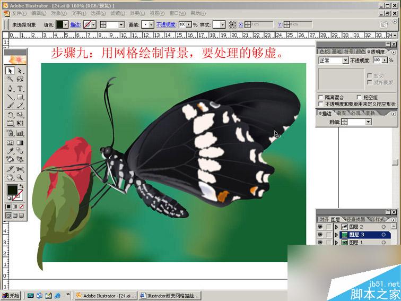Toggle 剪切 checkbox in transparency panel
401x301 pixels.
(x=369, y=75)
